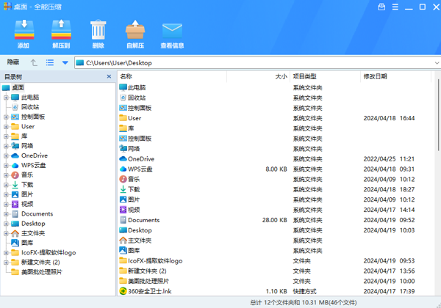Expand the 此电脑 tree node

pos(6,97)
